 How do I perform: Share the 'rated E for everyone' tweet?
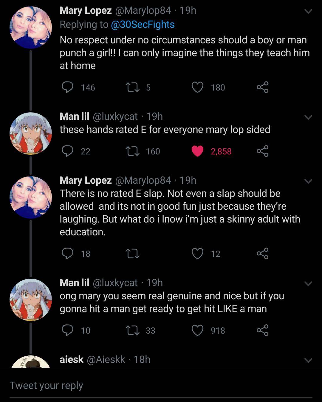pyautogui.click(x=262, y=151)
